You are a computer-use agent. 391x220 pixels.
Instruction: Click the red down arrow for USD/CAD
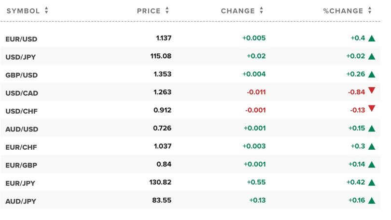coord(372,91)
